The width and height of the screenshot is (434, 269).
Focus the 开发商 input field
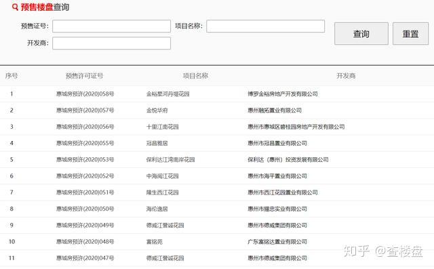point(111,43)
